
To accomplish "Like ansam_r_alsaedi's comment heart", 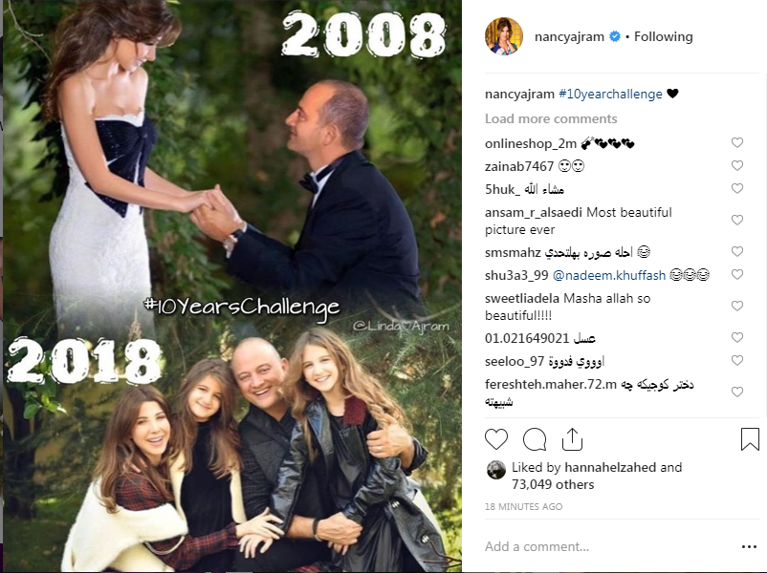I will tap(737, 220).
